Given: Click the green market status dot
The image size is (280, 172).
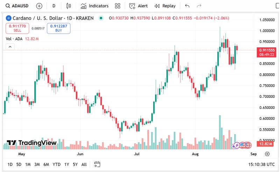Looking at the screenshot, I should click(x=101, y=18).
